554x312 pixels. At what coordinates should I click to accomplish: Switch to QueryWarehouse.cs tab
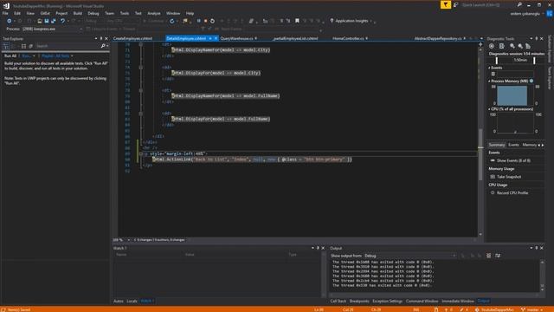[x=236, y=38]
